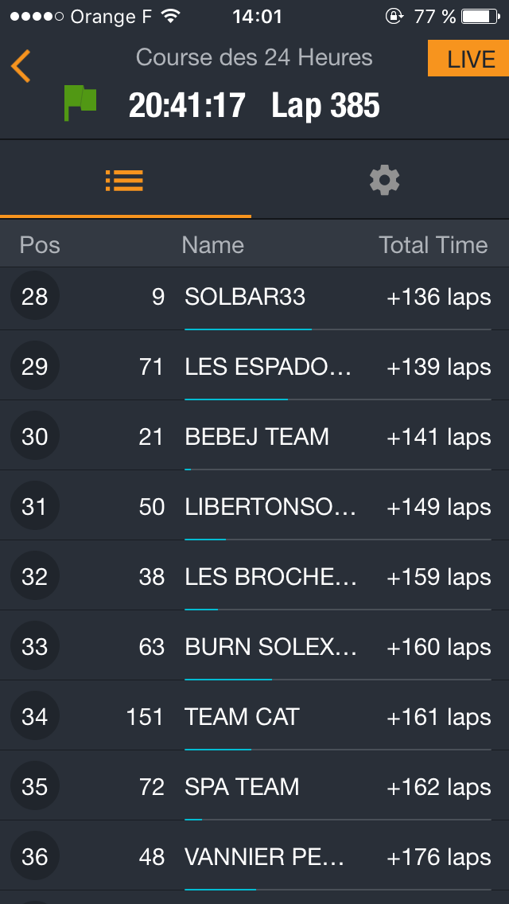Screen dimensions: 509x904
Task: Tap the orange LIVE button
Action: tap(468, 59)
